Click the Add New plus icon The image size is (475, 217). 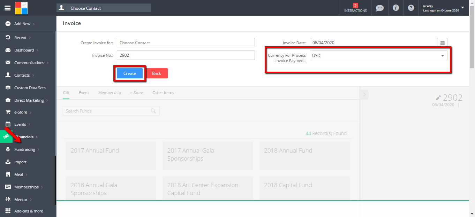8,24
